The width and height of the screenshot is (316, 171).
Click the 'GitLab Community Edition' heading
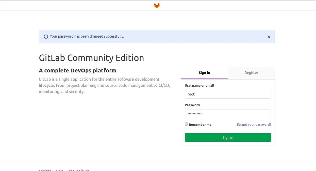point(91,58)
